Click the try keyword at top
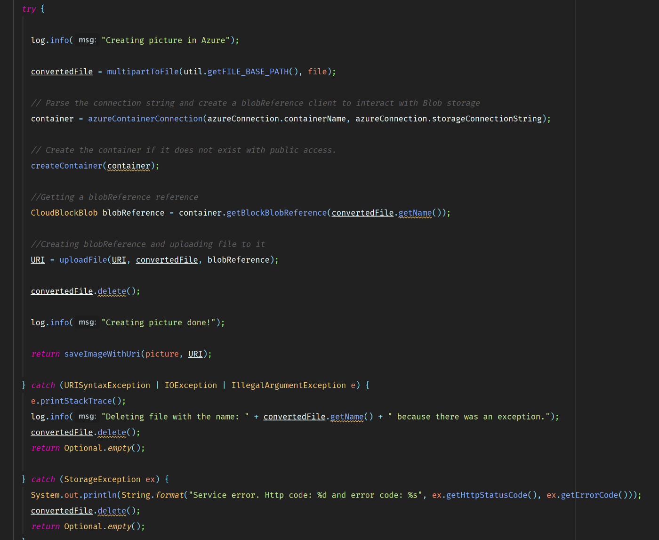This screenshot has height=540, width=659. click(x=29, y=9)
